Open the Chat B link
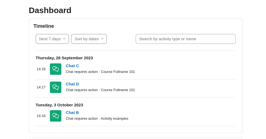The image size is (266, 139). tap(72, 113)
